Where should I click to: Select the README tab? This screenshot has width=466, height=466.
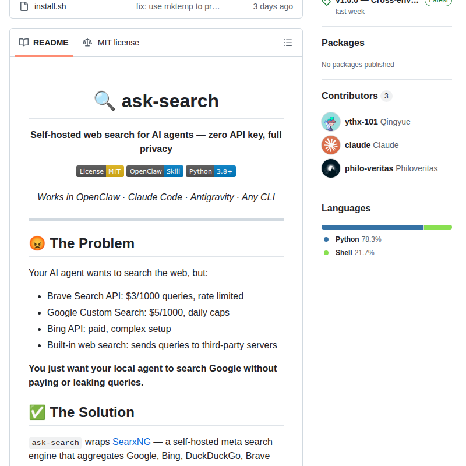coord(50,43)
